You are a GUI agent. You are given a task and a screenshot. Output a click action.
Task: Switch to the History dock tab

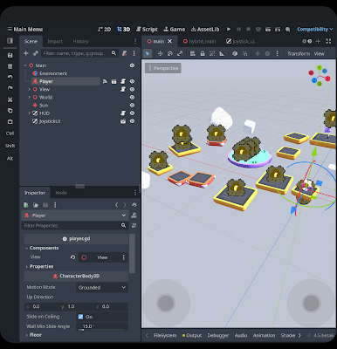(x=80, y=41)
